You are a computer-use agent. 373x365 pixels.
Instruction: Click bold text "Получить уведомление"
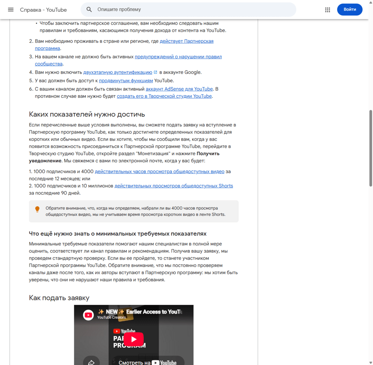pyautogui.click(x=124, y=157)
